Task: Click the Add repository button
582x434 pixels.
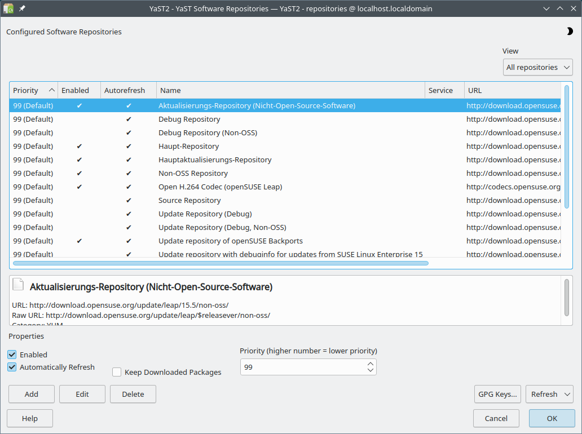Action: click(32, 394)
